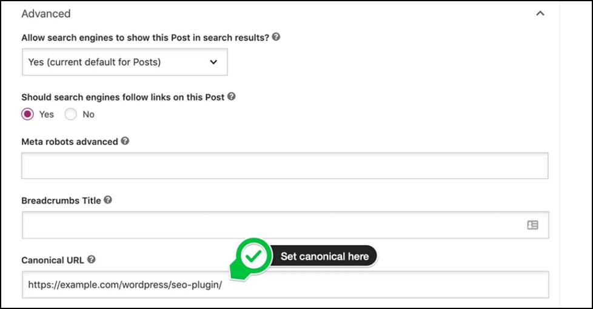Click the 'Yes' radio label text
Screen dimensions: 593x309
click(47, 114)
